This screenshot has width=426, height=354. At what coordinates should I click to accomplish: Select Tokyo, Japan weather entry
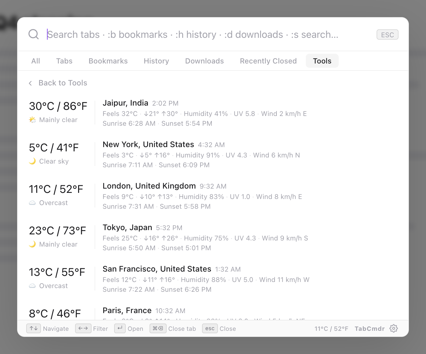coord(213,237)
